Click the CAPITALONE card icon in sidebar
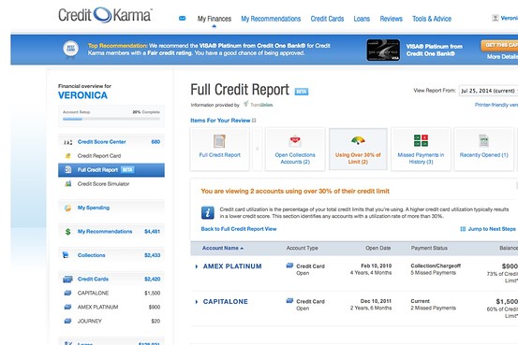518x345 pixels. (67, 293)
